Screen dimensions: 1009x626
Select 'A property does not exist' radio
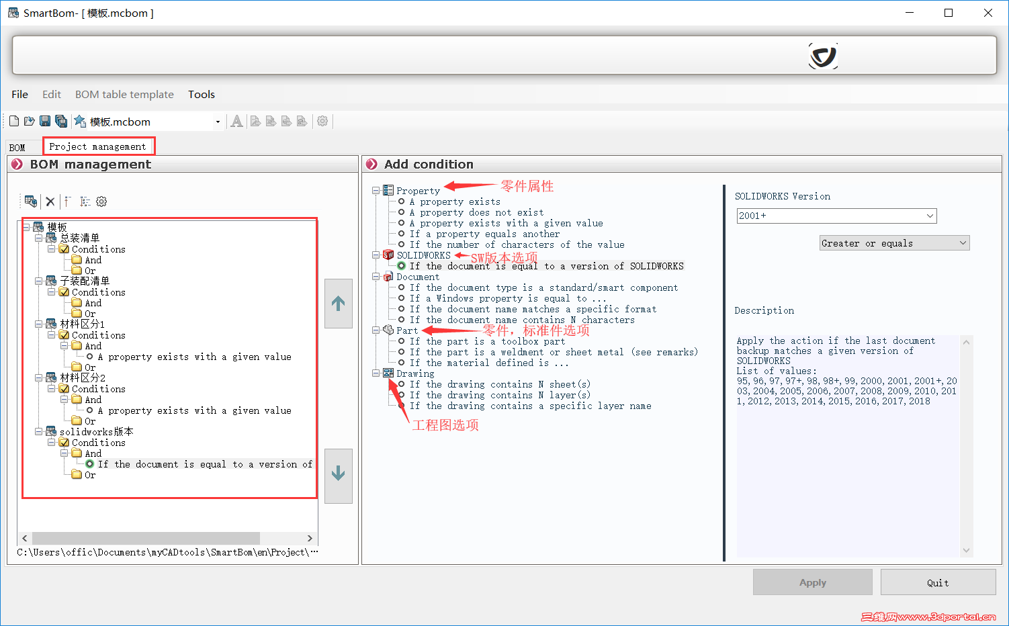pos(402,212)
